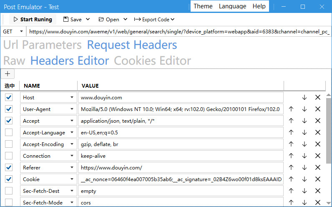Click the vertical scrollbar of the headers list

[329, 129]
